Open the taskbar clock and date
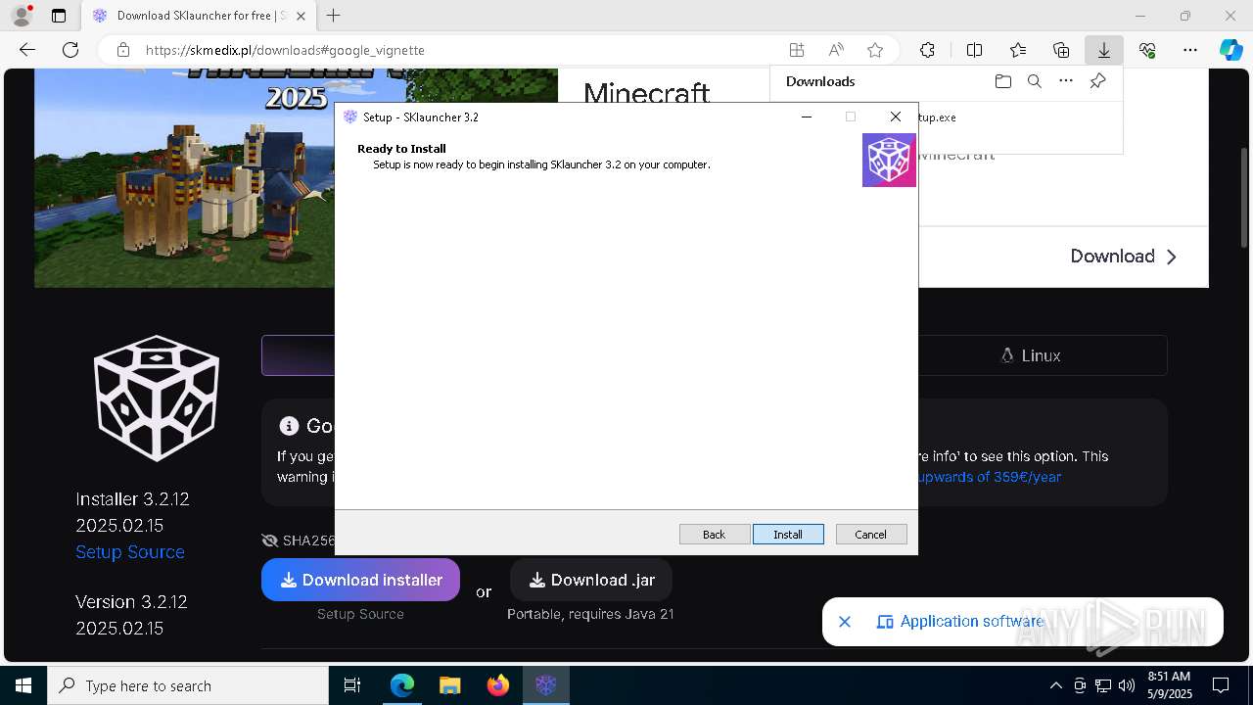Image resolution: width=1253 pixels, height=705 pixels. pos(1169,685)
